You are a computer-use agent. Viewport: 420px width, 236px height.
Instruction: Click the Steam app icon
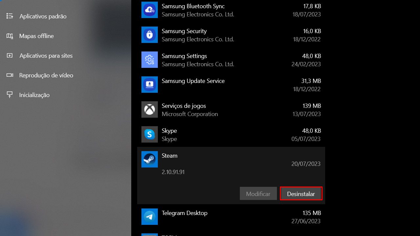coord(150,159)
